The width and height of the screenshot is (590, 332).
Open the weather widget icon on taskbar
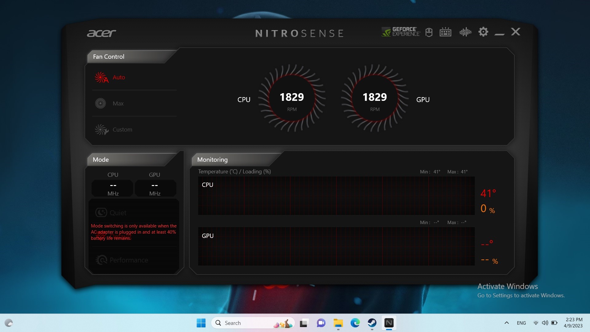9,323
